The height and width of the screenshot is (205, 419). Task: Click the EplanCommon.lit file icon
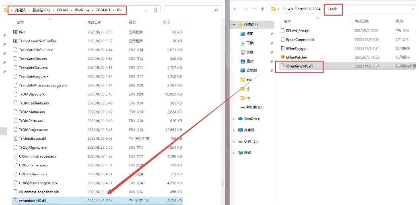coord(283,39)
